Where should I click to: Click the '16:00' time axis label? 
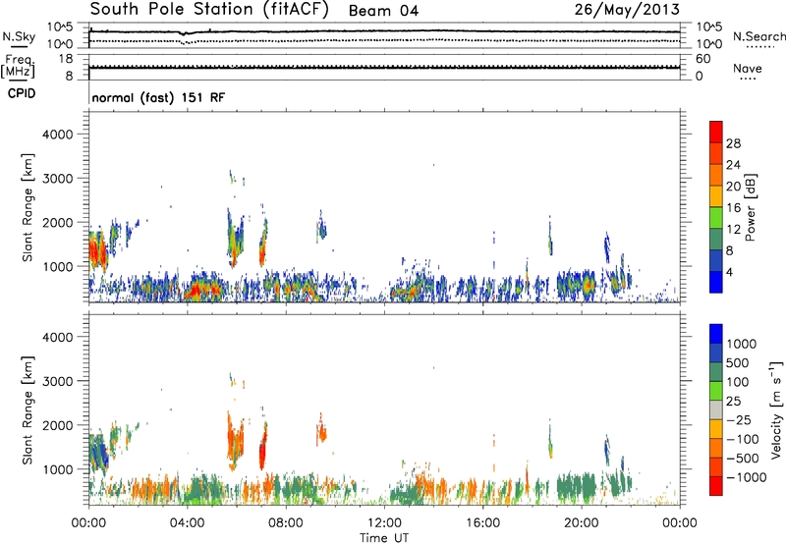pyautogui.click(x=482, y=523)
